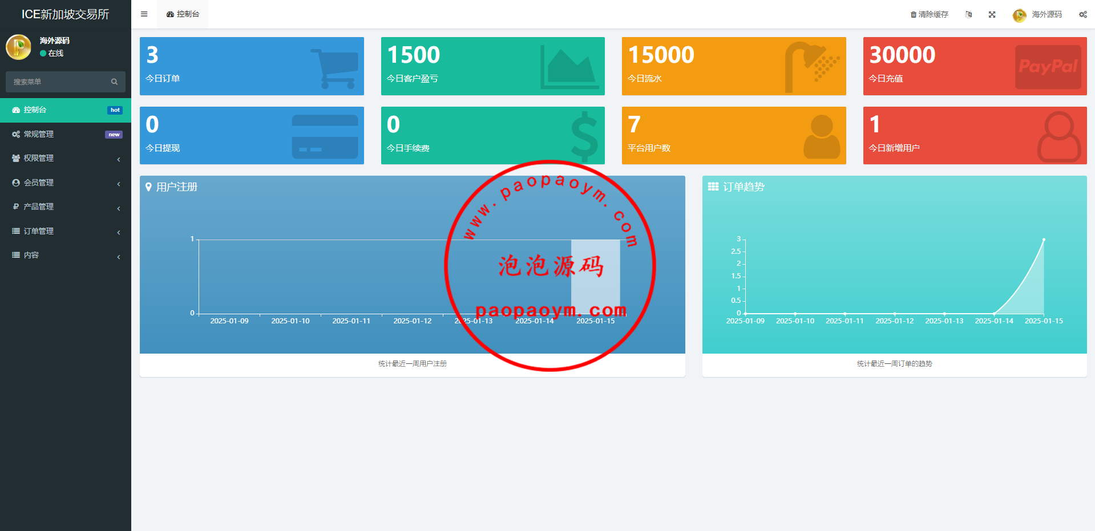Click the list icon beside 内容
This screenshot has height=531, width=1095.
coord(16,255)
